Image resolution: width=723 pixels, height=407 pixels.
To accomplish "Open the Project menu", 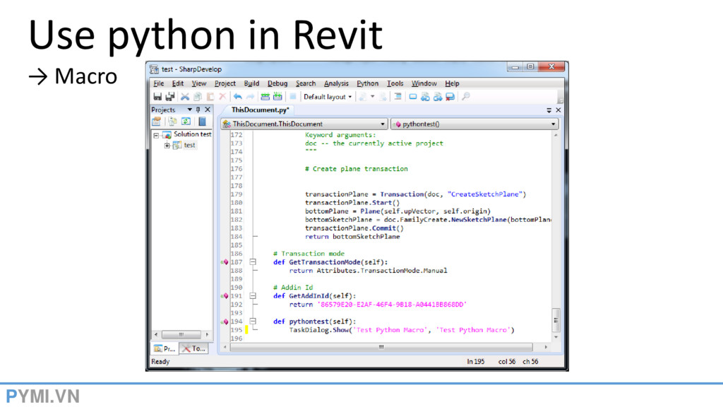I will pyautogui.click(x=225, y=83).
